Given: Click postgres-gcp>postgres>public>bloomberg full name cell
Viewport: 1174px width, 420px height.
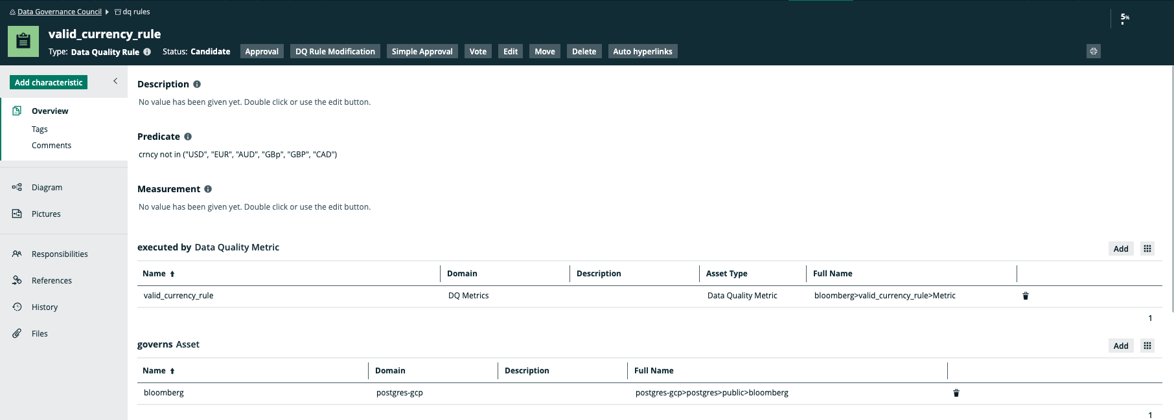Looking at the screenshot, I should tap(712, 392).
